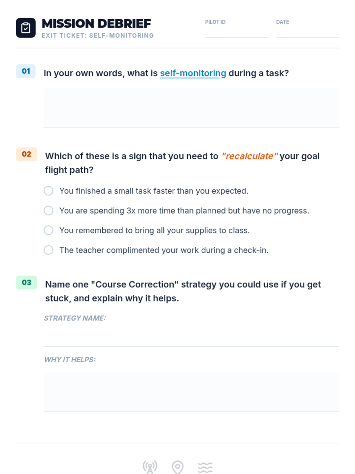Image resolution: width=355 pixels, height=474 pixels.
Task: Focus the Why It Helps text area
Action: [191, 392]
